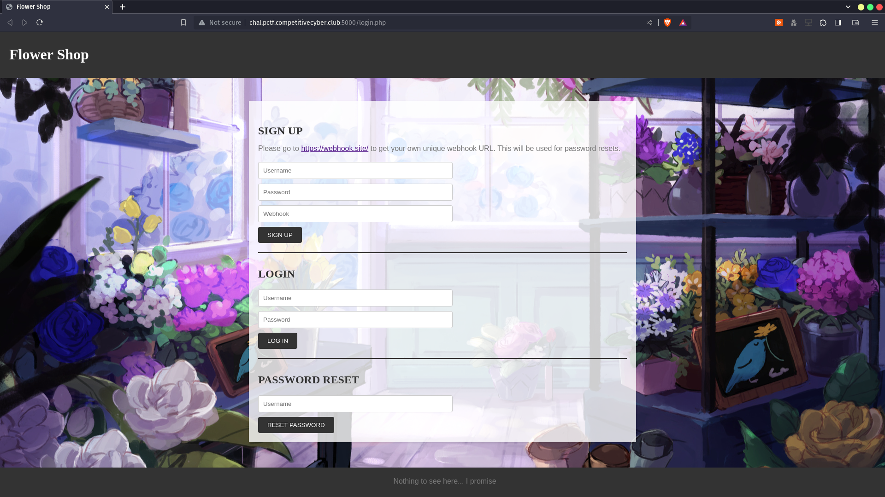
Task: Focus the Login Password field
Action: [355, 319]
